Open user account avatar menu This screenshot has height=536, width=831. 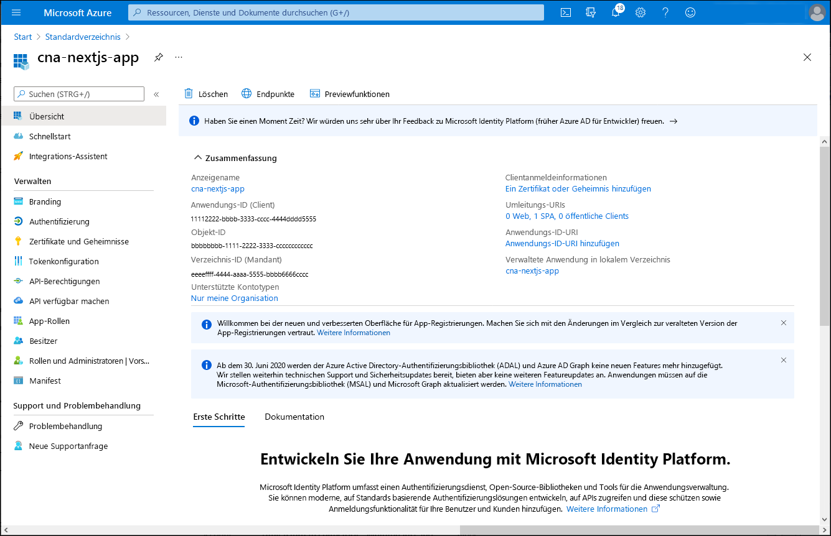[816, 12]
